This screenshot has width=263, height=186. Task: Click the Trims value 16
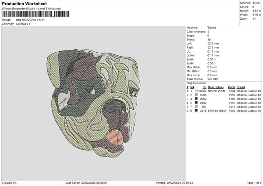tap(209, 39)
